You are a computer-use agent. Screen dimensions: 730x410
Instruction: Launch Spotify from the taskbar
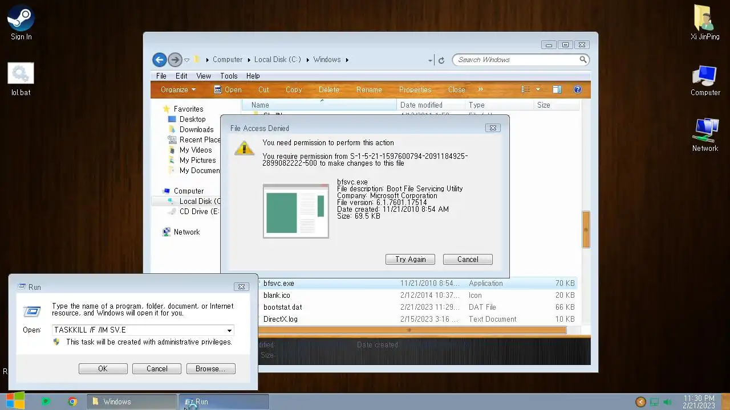coord(46,401)
